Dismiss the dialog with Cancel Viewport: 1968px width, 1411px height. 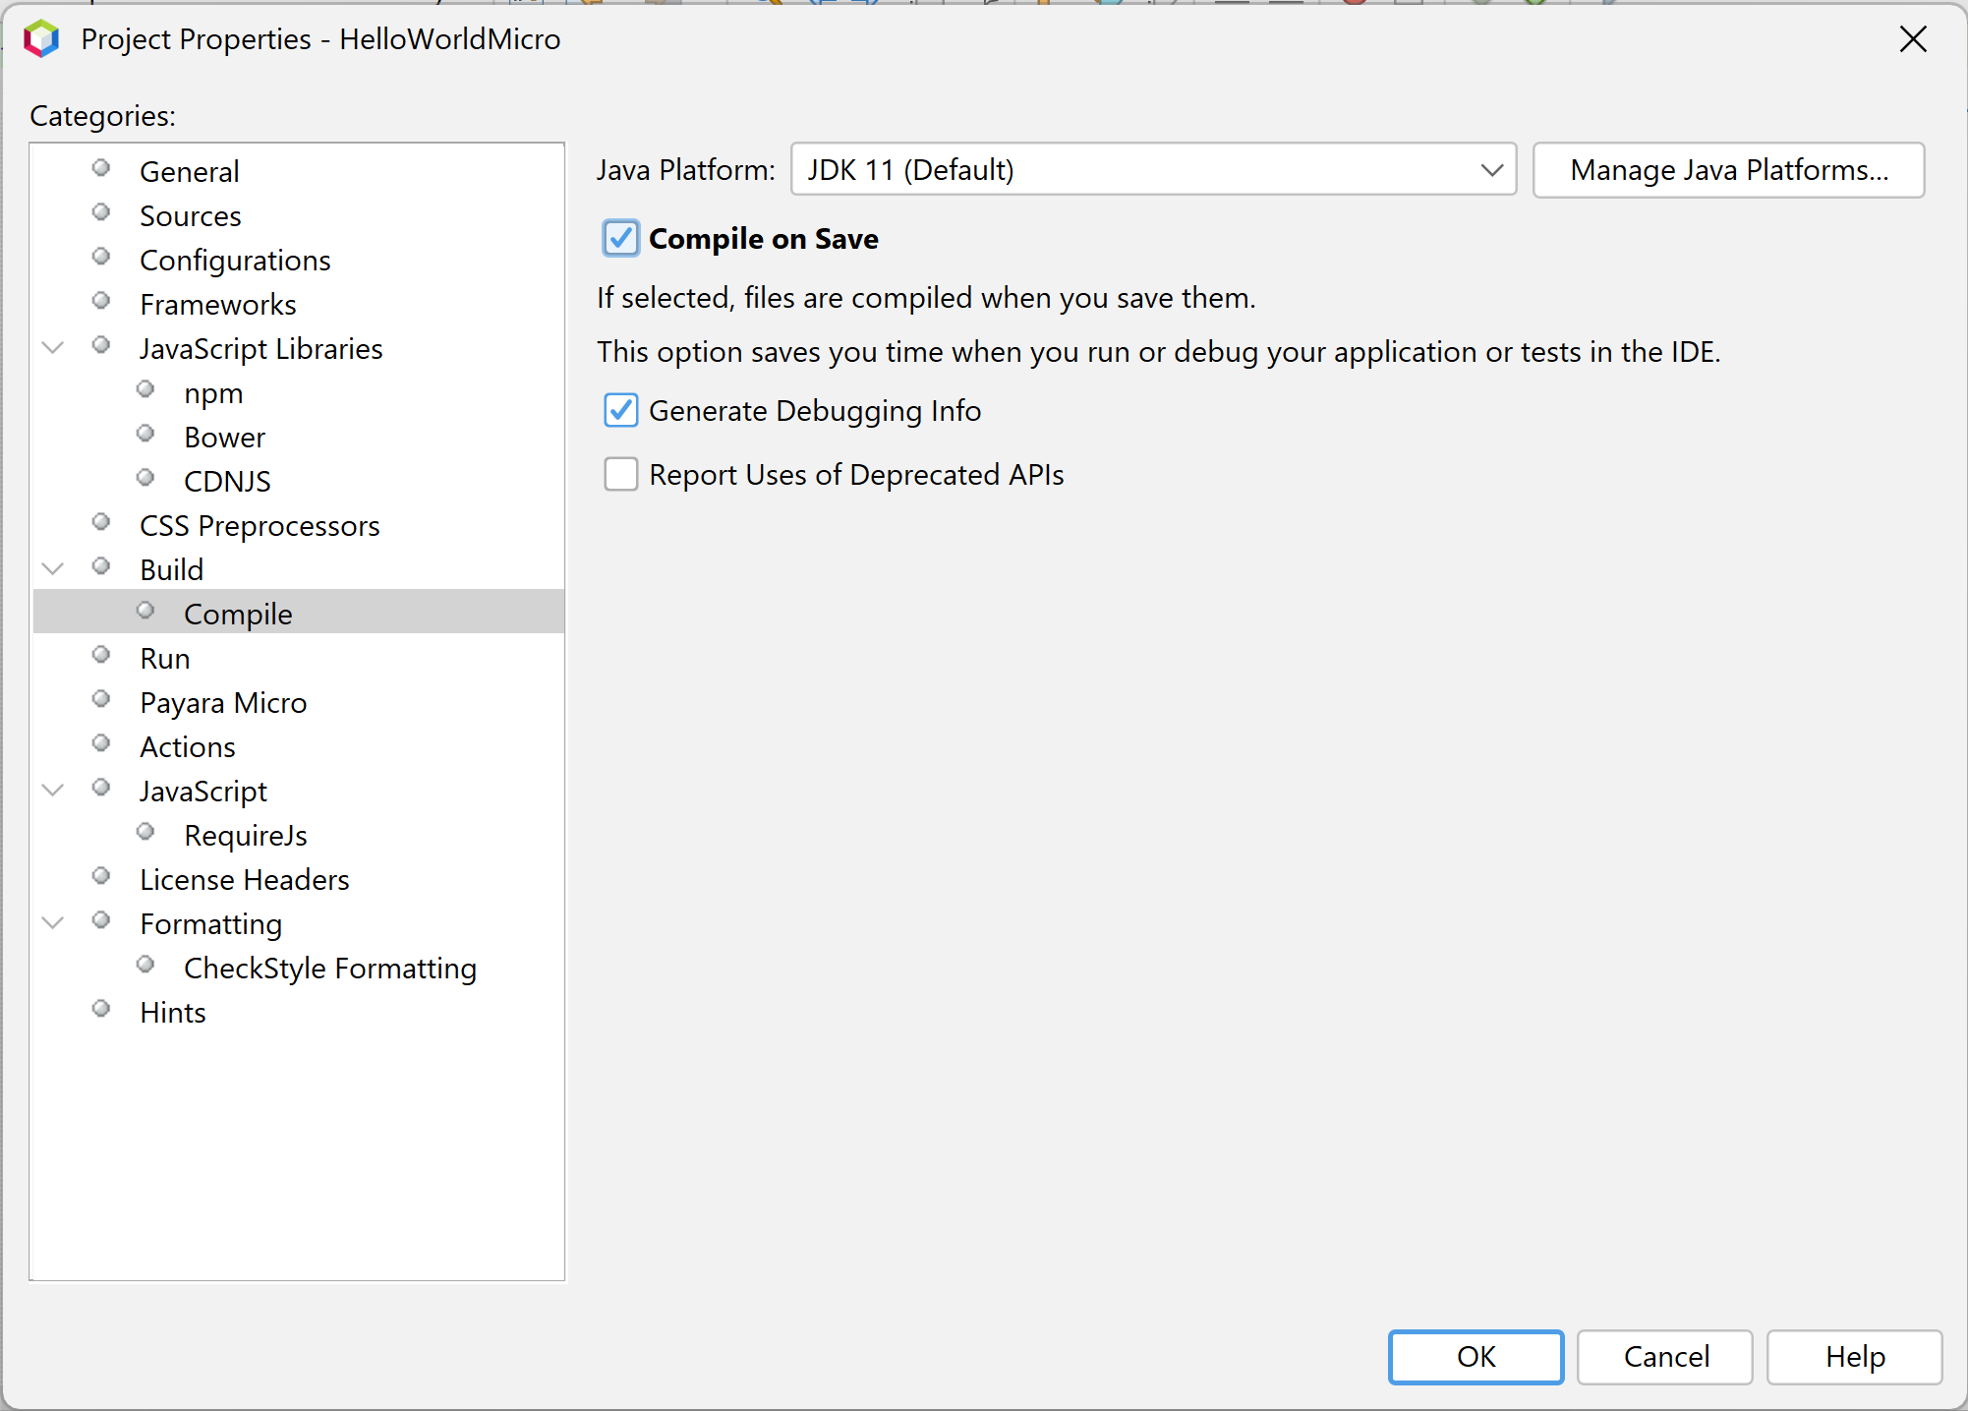pyautogui.click(x=1664, y=1357)
